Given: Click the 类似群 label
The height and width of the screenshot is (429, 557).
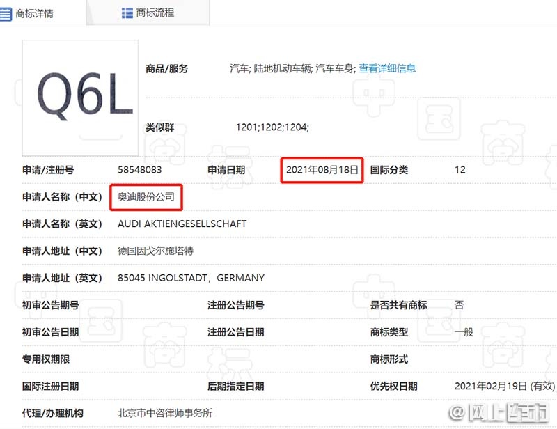Looking at the screenshot, I should 160,127.
